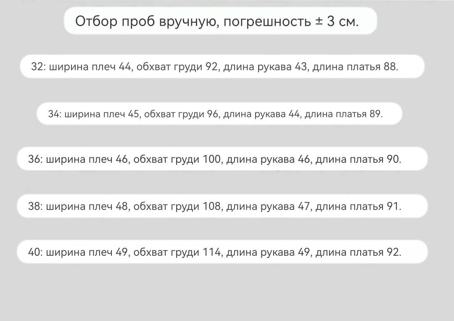Click the text 'обхват груди 114'
Image resolution: width=454 pixels, height=321 pixels.
[177, 252]
